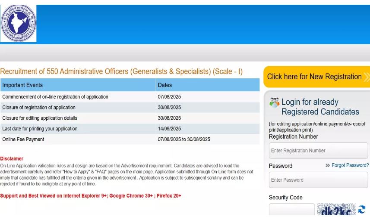Select the Commencement of on-line registration row
This screenshot has height=217, width=370.
tap(130, 97)
